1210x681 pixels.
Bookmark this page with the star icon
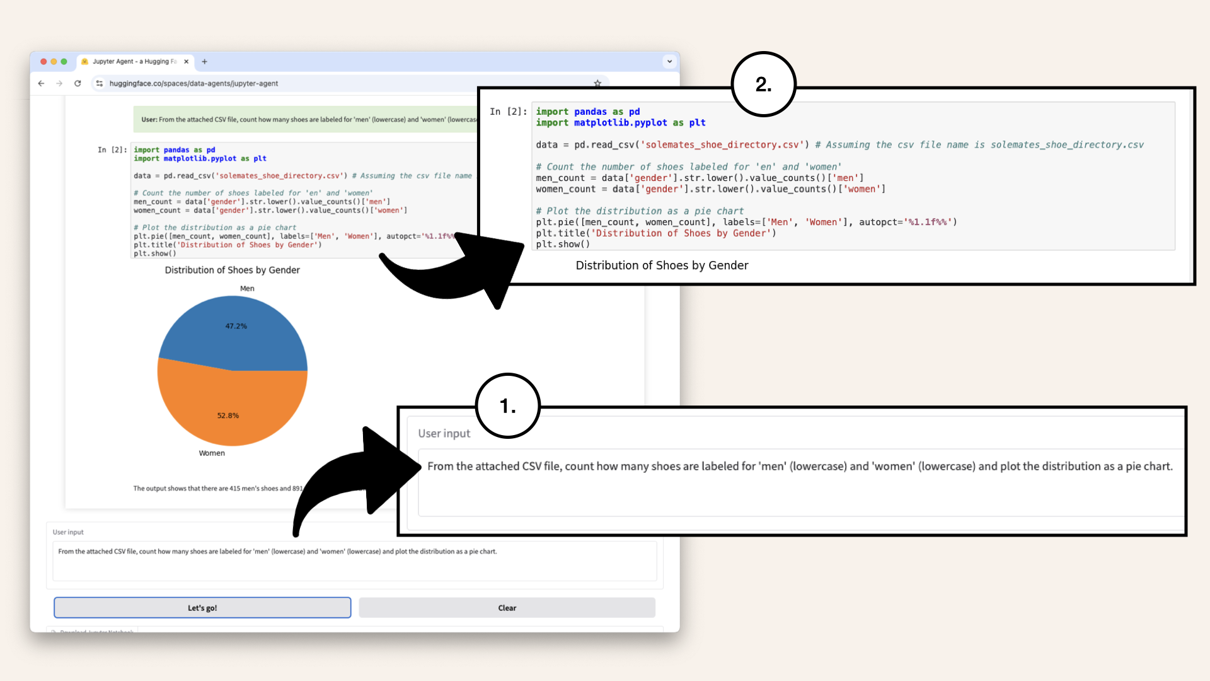point(597,83)
